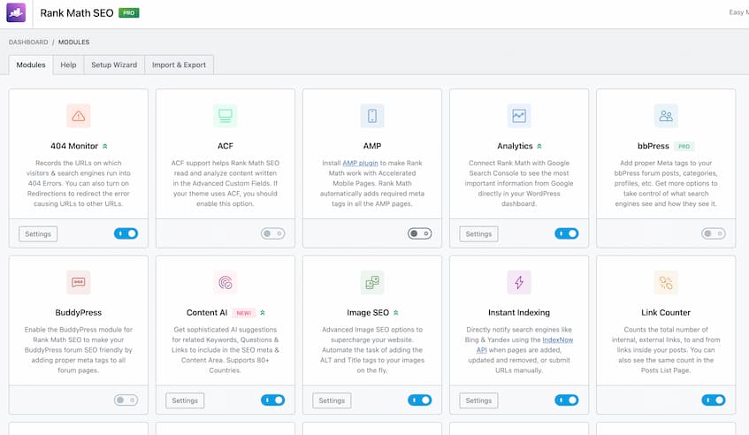Open Settings for Content AI
This screenshot has height=435, width=749.
185,401
